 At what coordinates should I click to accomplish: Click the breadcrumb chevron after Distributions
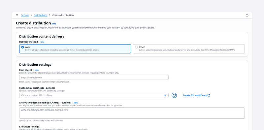click(x=50, y=15)
